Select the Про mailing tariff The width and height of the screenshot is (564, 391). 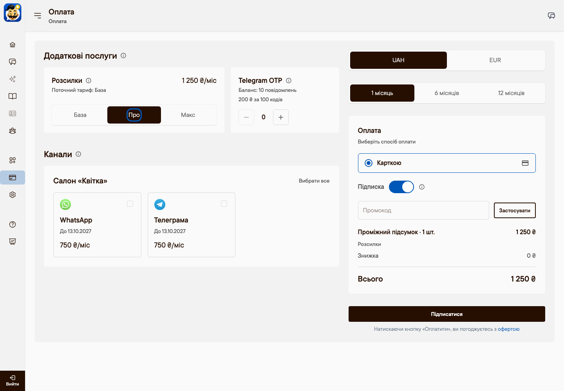tap(134, 115)
